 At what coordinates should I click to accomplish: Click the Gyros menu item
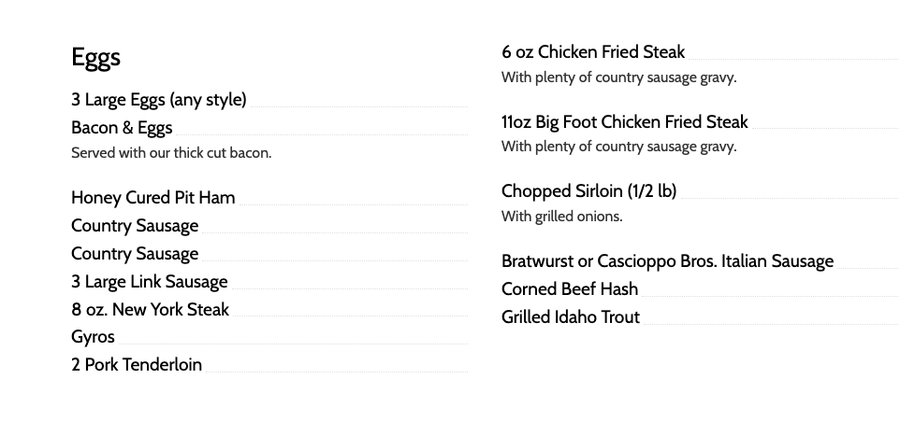point(93,337)
